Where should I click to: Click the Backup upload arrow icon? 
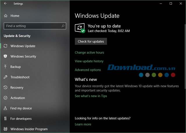pos(5,67)
